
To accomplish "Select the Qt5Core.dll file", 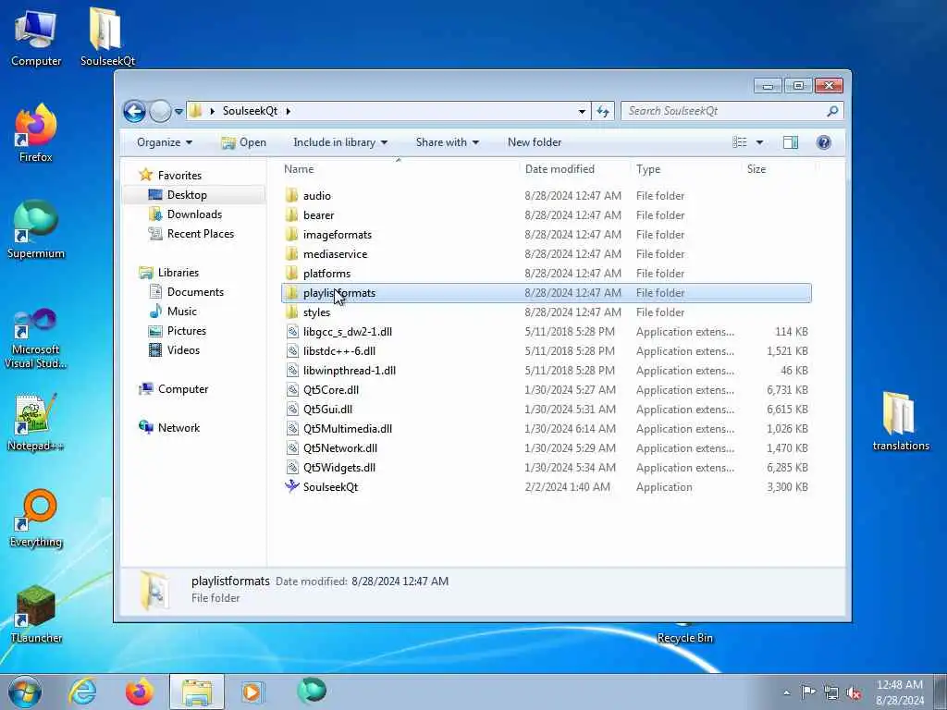I will pos(546,390).
